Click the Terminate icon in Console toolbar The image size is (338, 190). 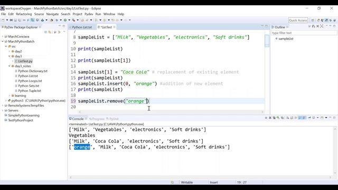pyautogui.click(x=266, y=118)
